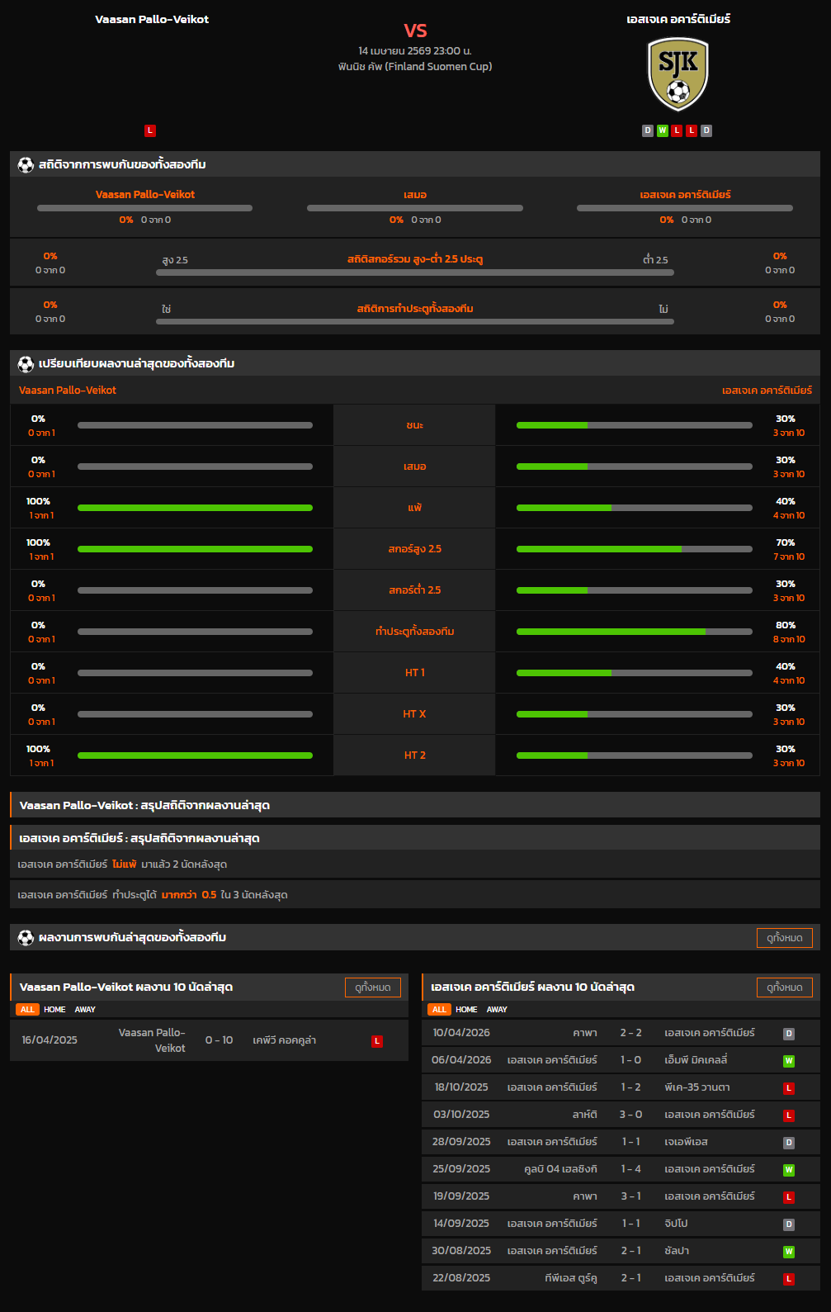Expand Vaasan Pallo-Veikot recent stats summary section
This screenshot has height=1312, width=831.
pos(415,805)
